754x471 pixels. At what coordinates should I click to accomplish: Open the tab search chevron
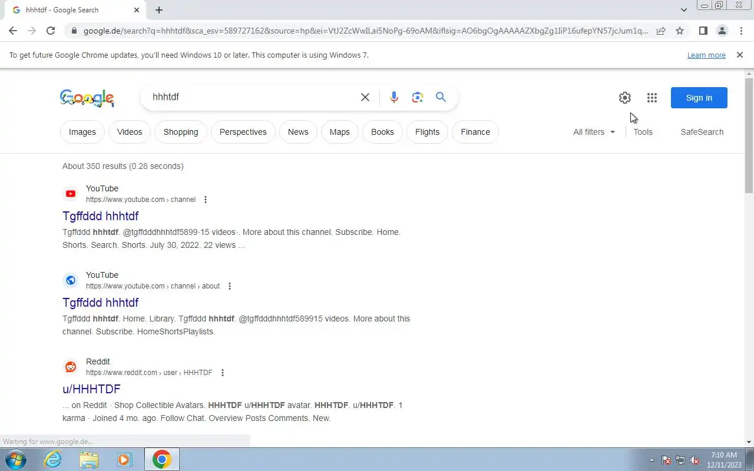coord(683,10)
